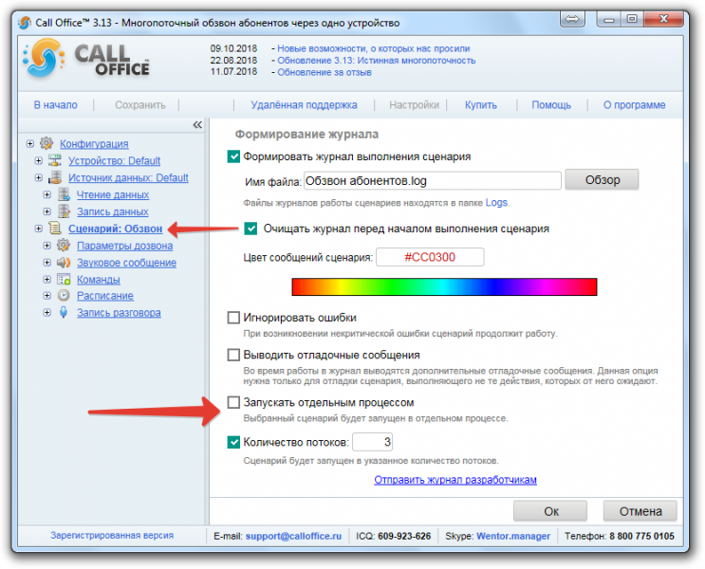Expand the Запись данных node
705x569 pixels.
coord(46,211)
